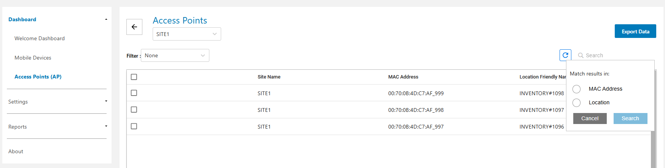
Task: Open Welcome Dashboard page
Action: point(40,38)
